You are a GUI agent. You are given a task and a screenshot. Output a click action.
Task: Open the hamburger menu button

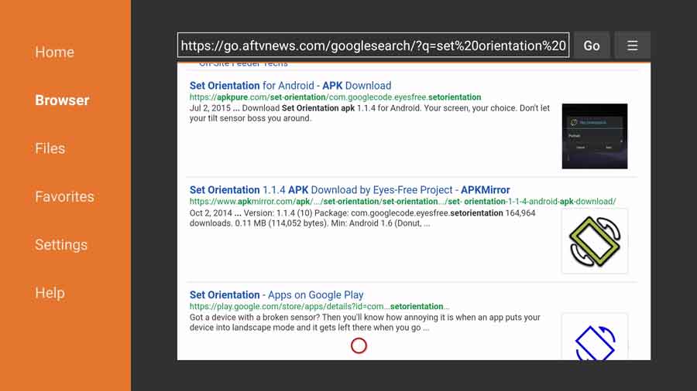tap(632, 46)
